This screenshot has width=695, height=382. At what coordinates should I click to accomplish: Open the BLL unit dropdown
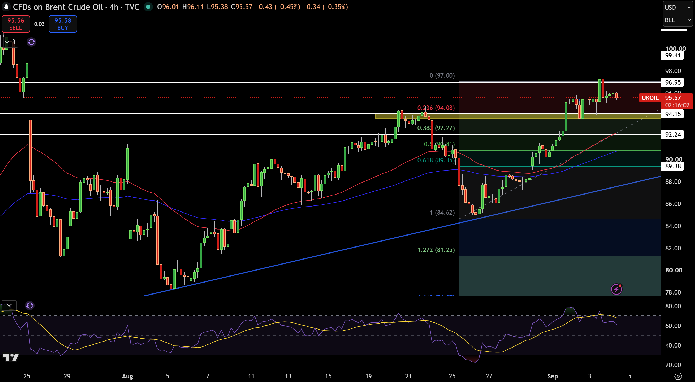pos(677,20)
